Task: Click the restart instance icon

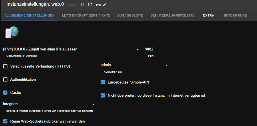Action: 90,5
